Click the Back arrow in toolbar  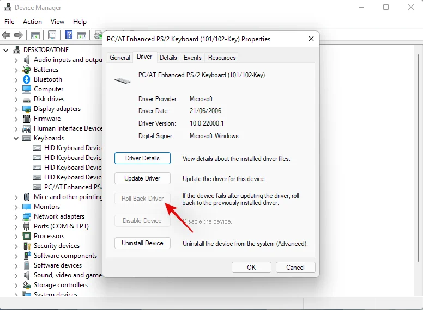click(7, 35)
